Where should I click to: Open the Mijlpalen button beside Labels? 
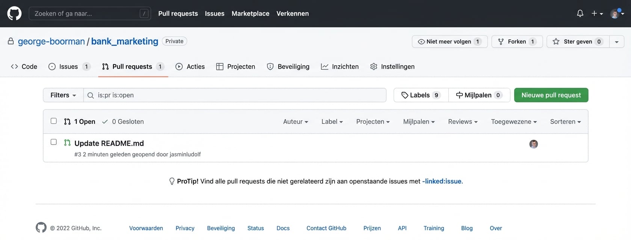point(479,95)
